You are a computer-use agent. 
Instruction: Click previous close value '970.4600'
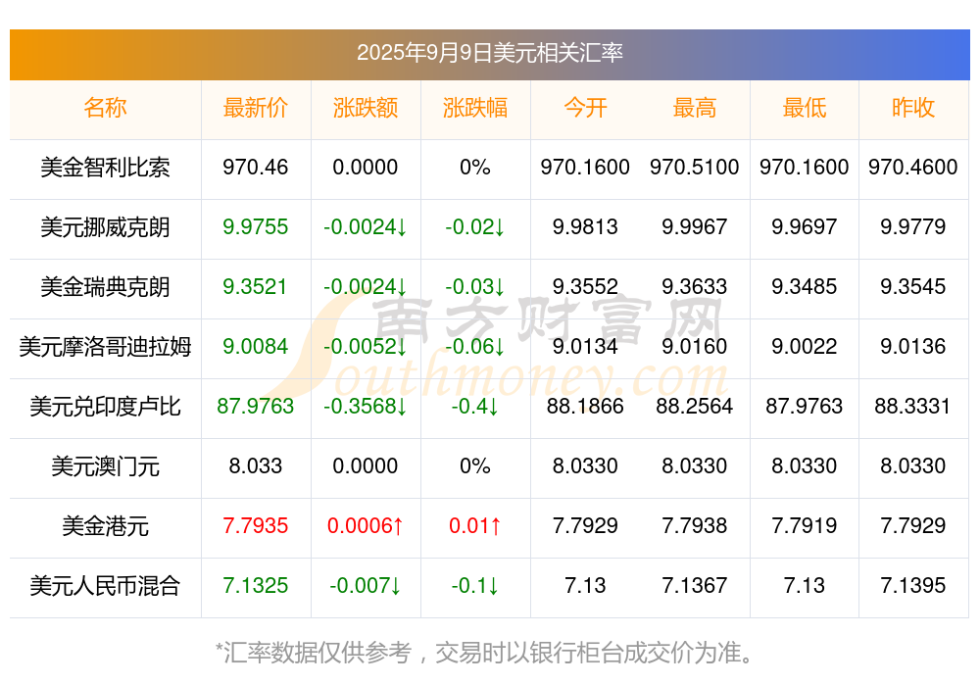[x=913, y=168]
